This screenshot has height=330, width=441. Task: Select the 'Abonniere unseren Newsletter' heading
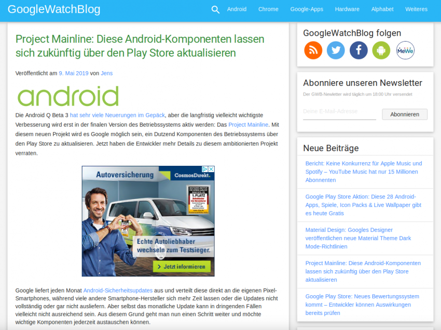[363, 83]
